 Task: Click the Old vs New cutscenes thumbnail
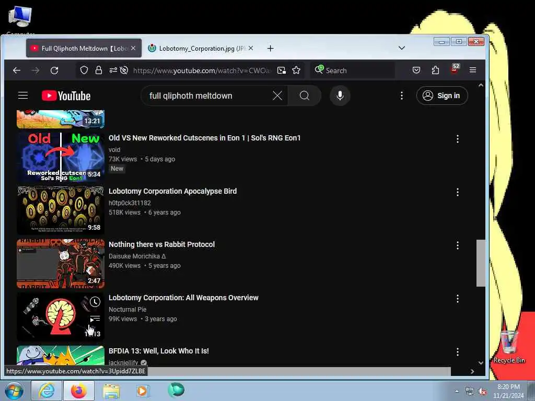61,157
